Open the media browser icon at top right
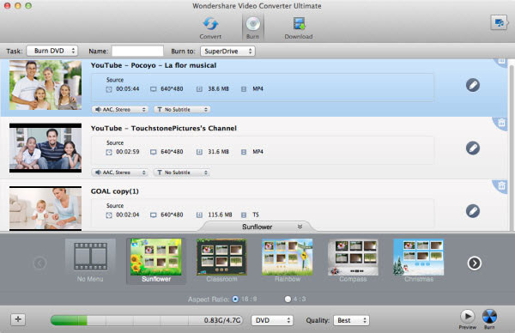Viewport: 515px width, 333px height. click(x=499, y=22)
